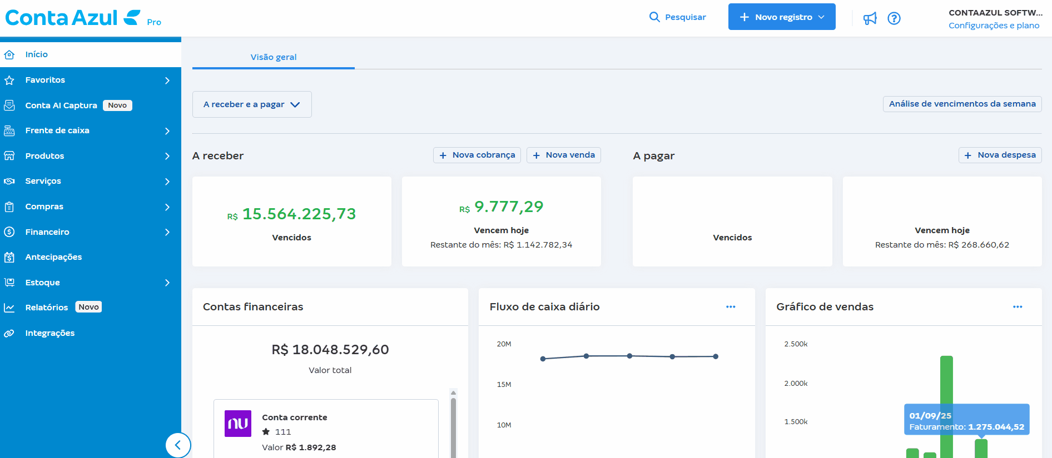1052x458 pixels.
Task: Click the Nubank account logo
Action: (238, 424)
